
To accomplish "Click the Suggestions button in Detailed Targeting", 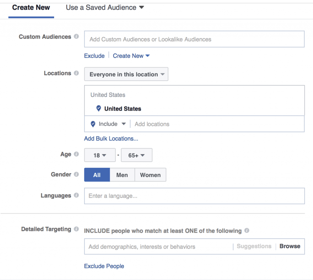I will [x=254, y=246].
